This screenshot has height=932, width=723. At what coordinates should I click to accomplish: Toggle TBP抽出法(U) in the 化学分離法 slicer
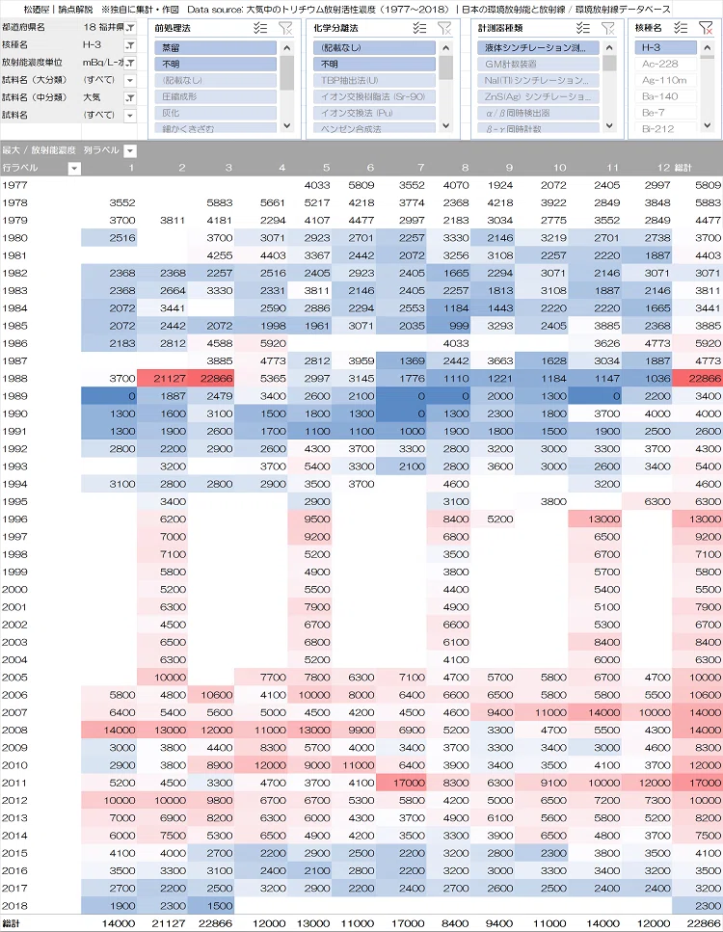(375, 80)
